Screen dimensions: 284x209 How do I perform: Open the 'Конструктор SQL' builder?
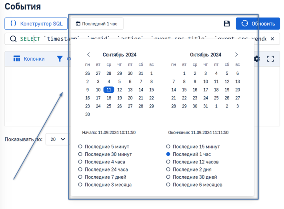coord(36,24)
